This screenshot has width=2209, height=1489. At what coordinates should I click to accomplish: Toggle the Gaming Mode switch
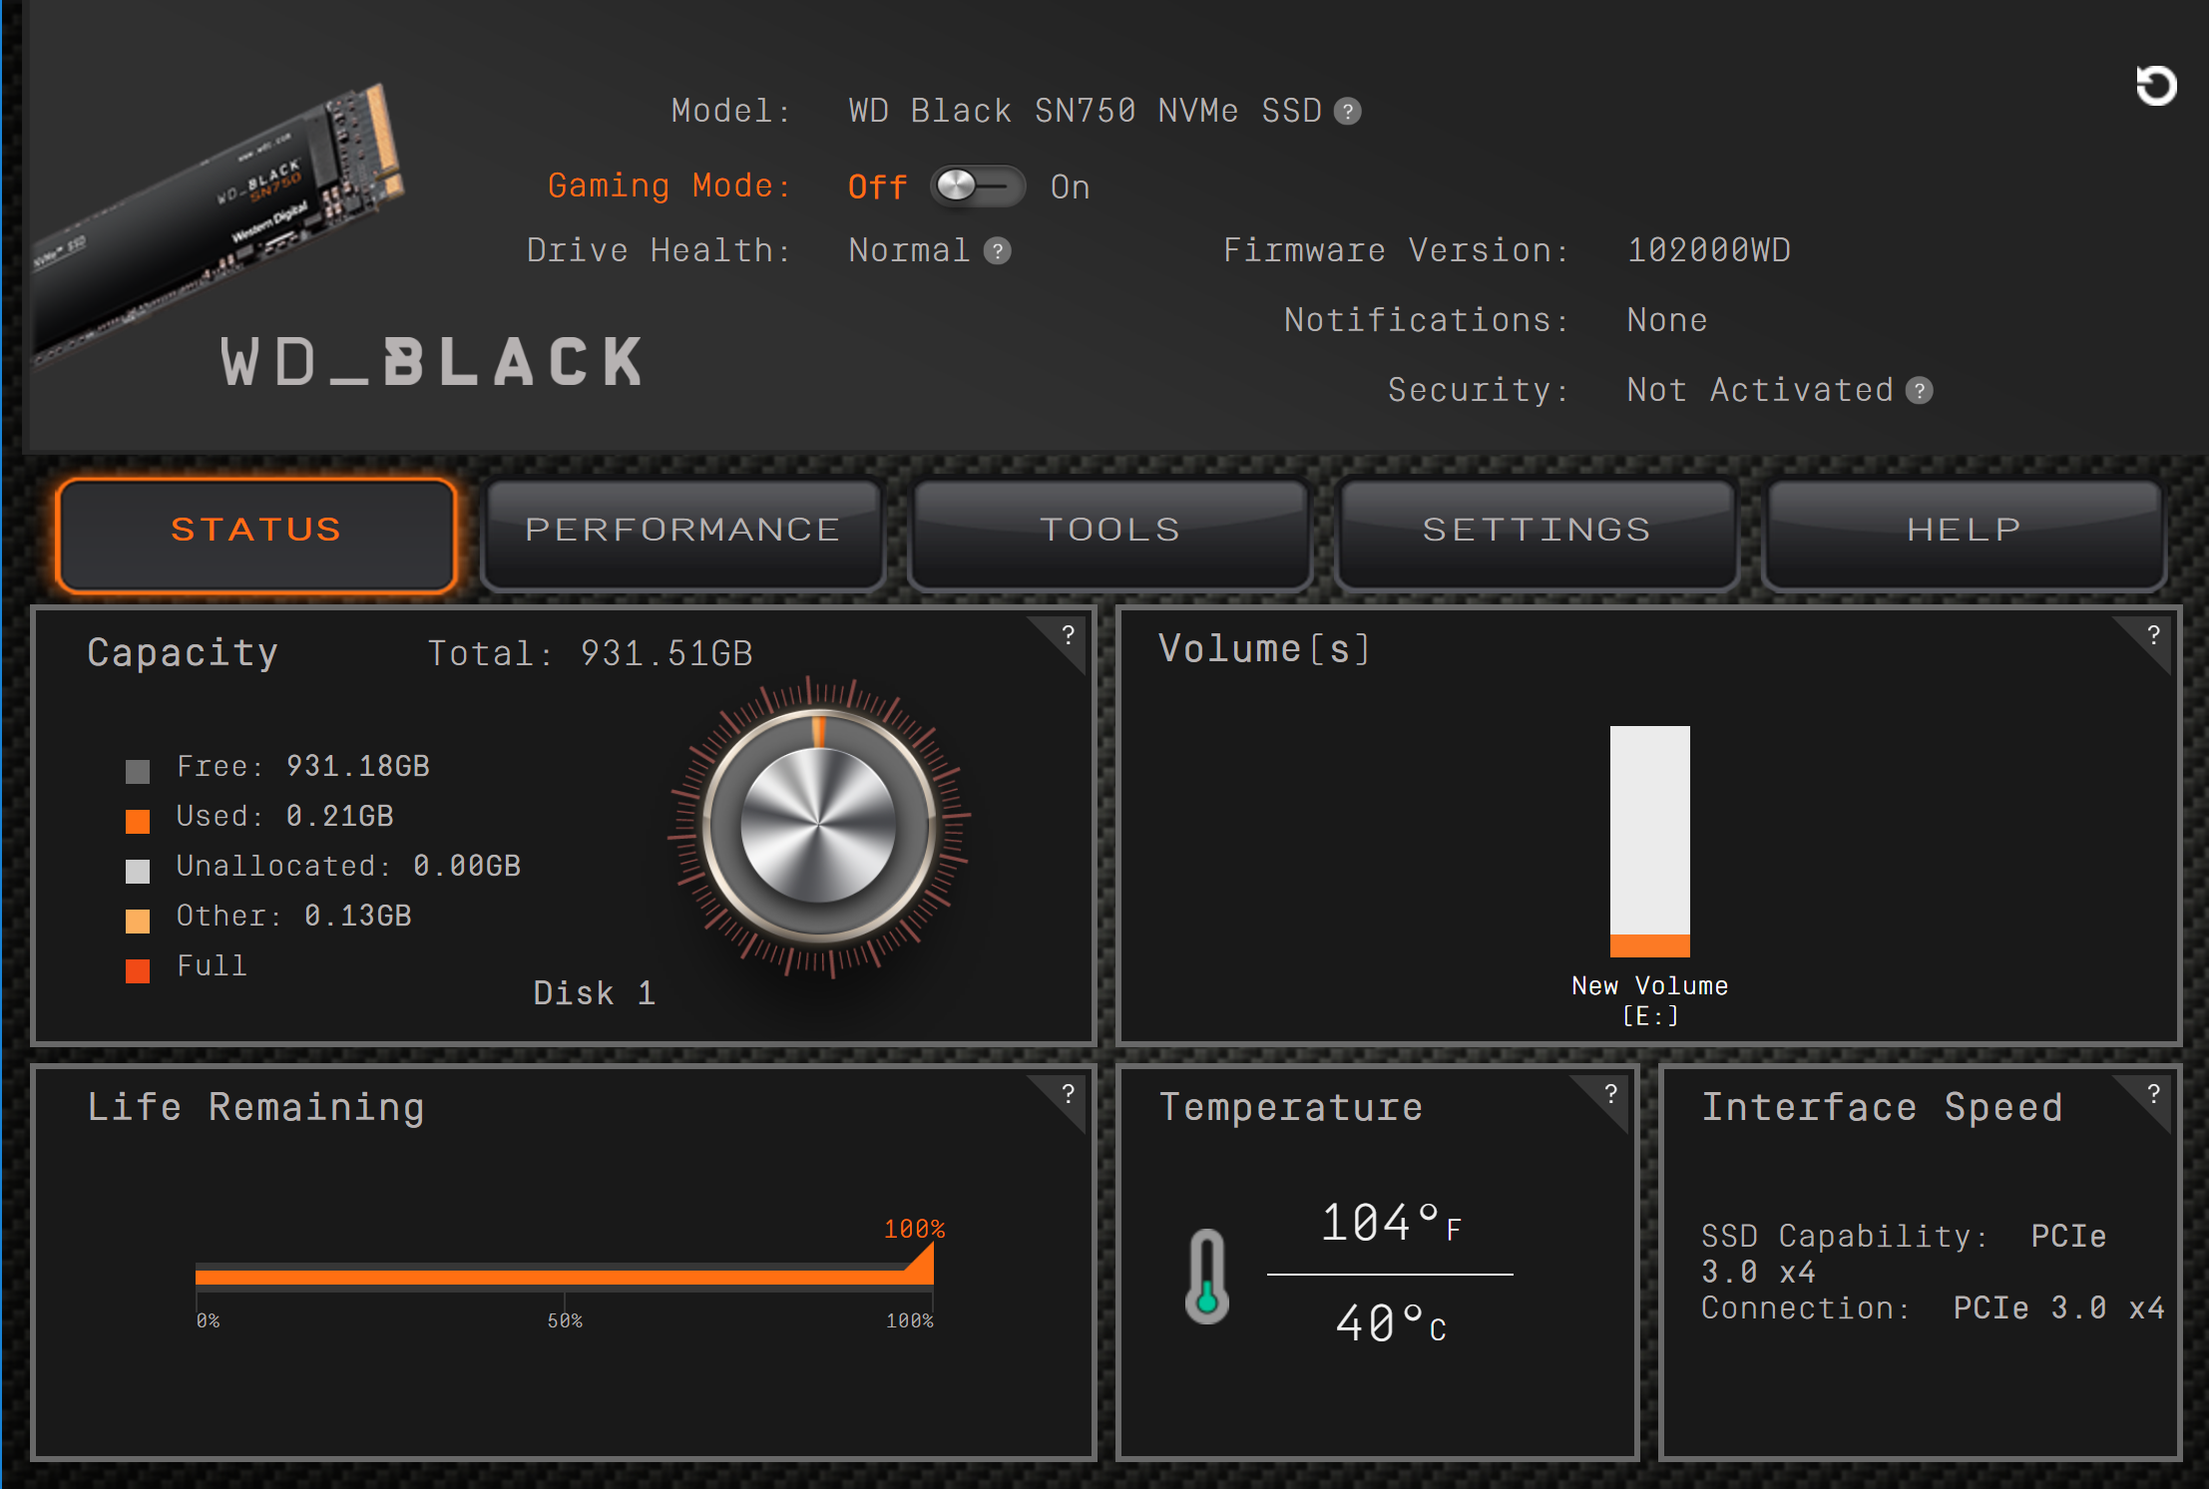(x=978, y=186)
